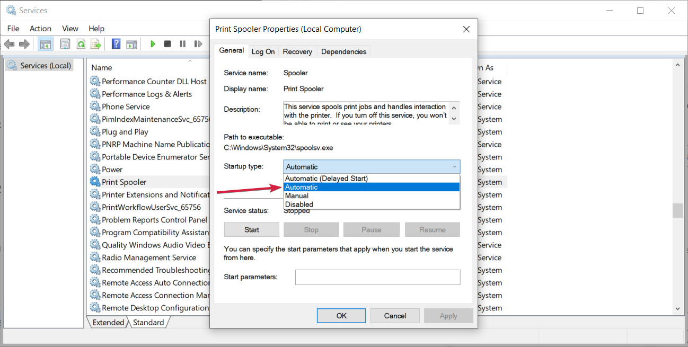Click the gear icon beside PrintWorkflowUserSvc_65756

click(95, 207)
